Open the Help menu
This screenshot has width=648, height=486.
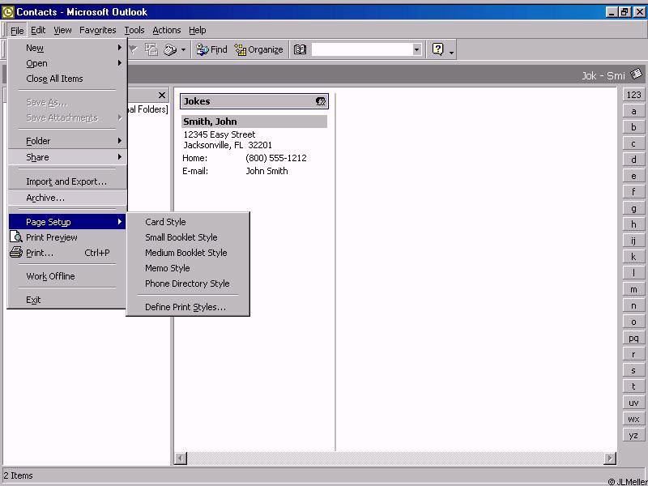[197, 30]
